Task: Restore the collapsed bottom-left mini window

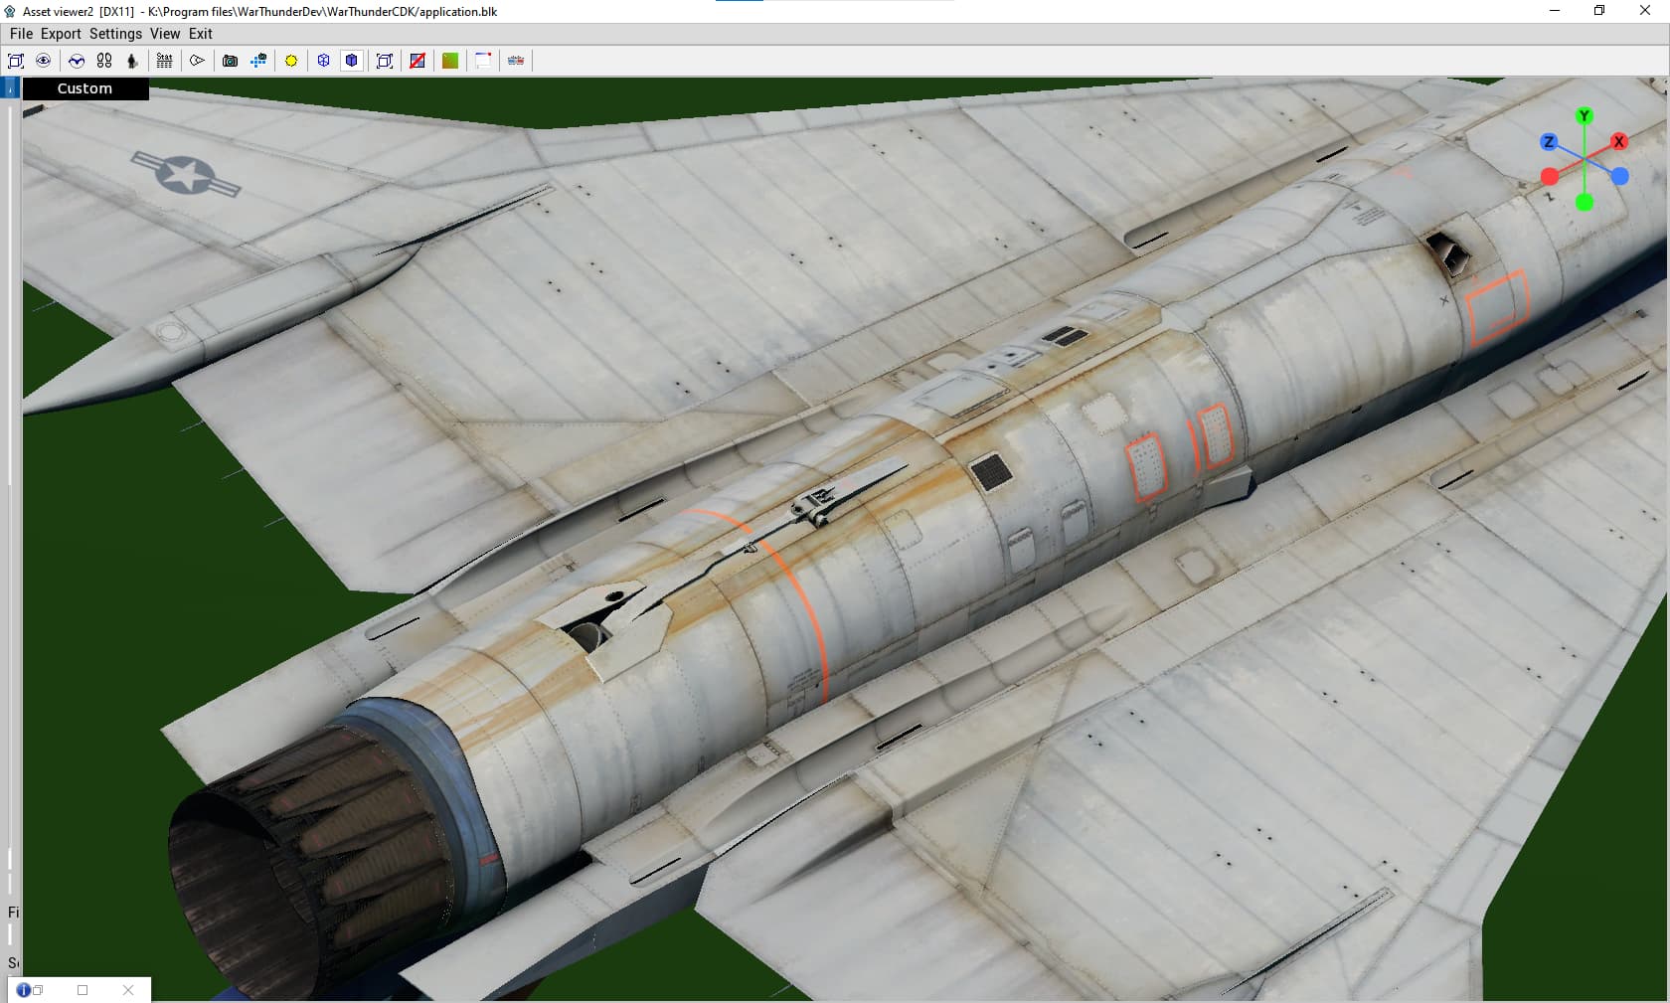Action: point(38,990)
